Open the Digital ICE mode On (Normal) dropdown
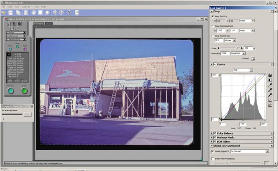Screen dimensions: 278x171 tap(249, 152)
